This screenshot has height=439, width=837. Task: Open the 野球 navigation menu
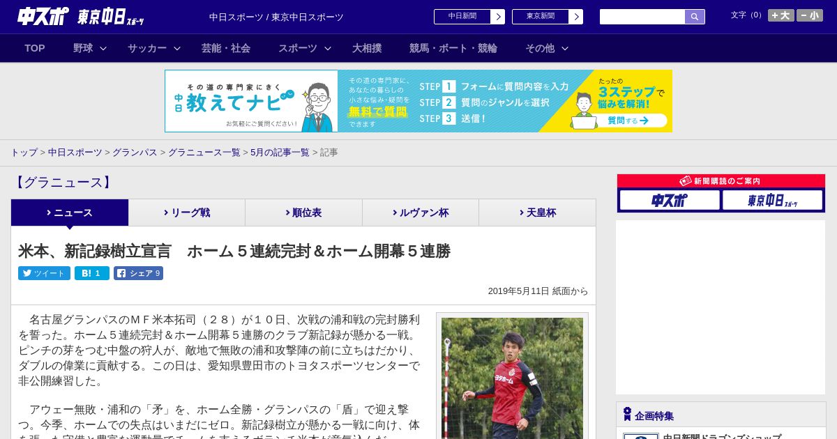click(83, 48)
